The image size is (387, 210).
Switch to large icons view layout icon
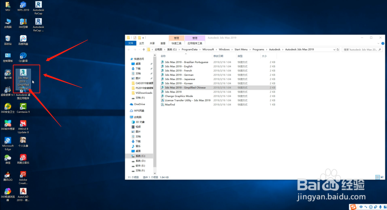[382, 177]
